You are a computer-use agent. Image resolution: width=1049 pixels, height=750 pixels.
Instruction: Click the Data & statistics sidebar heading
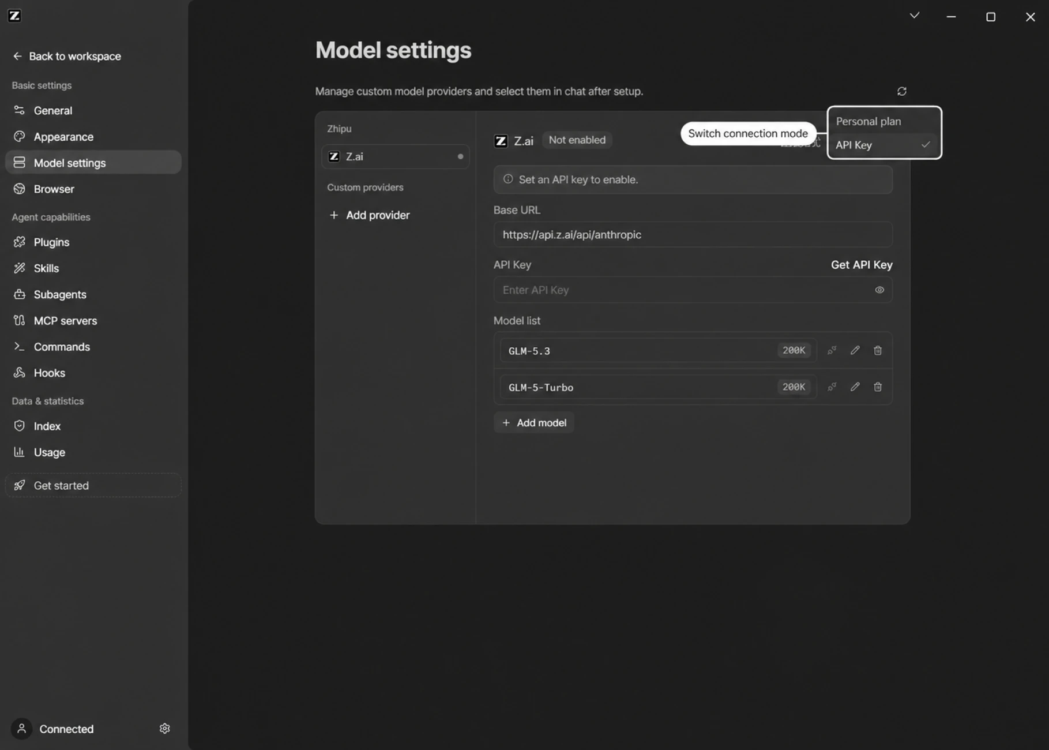47,400
